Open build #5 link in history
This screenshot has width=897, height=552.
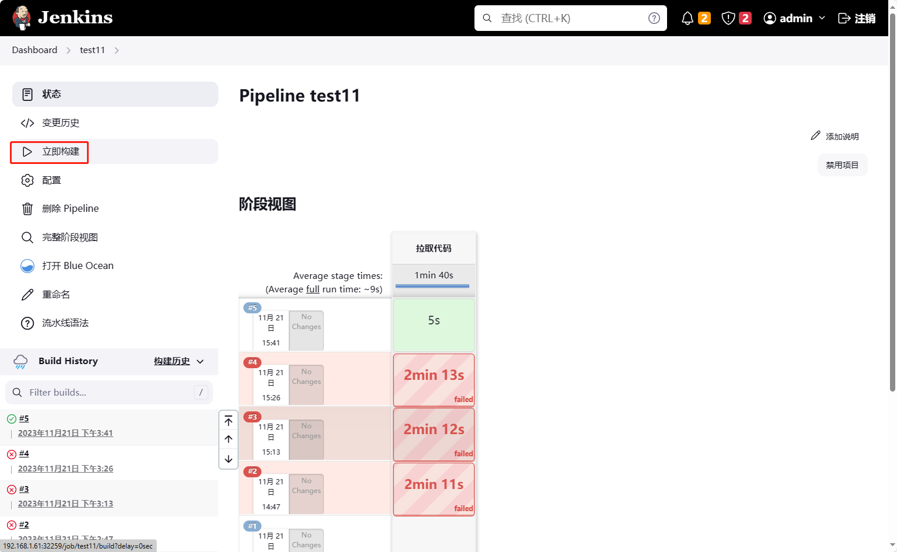pyautogui.click(x=24, y=418)
